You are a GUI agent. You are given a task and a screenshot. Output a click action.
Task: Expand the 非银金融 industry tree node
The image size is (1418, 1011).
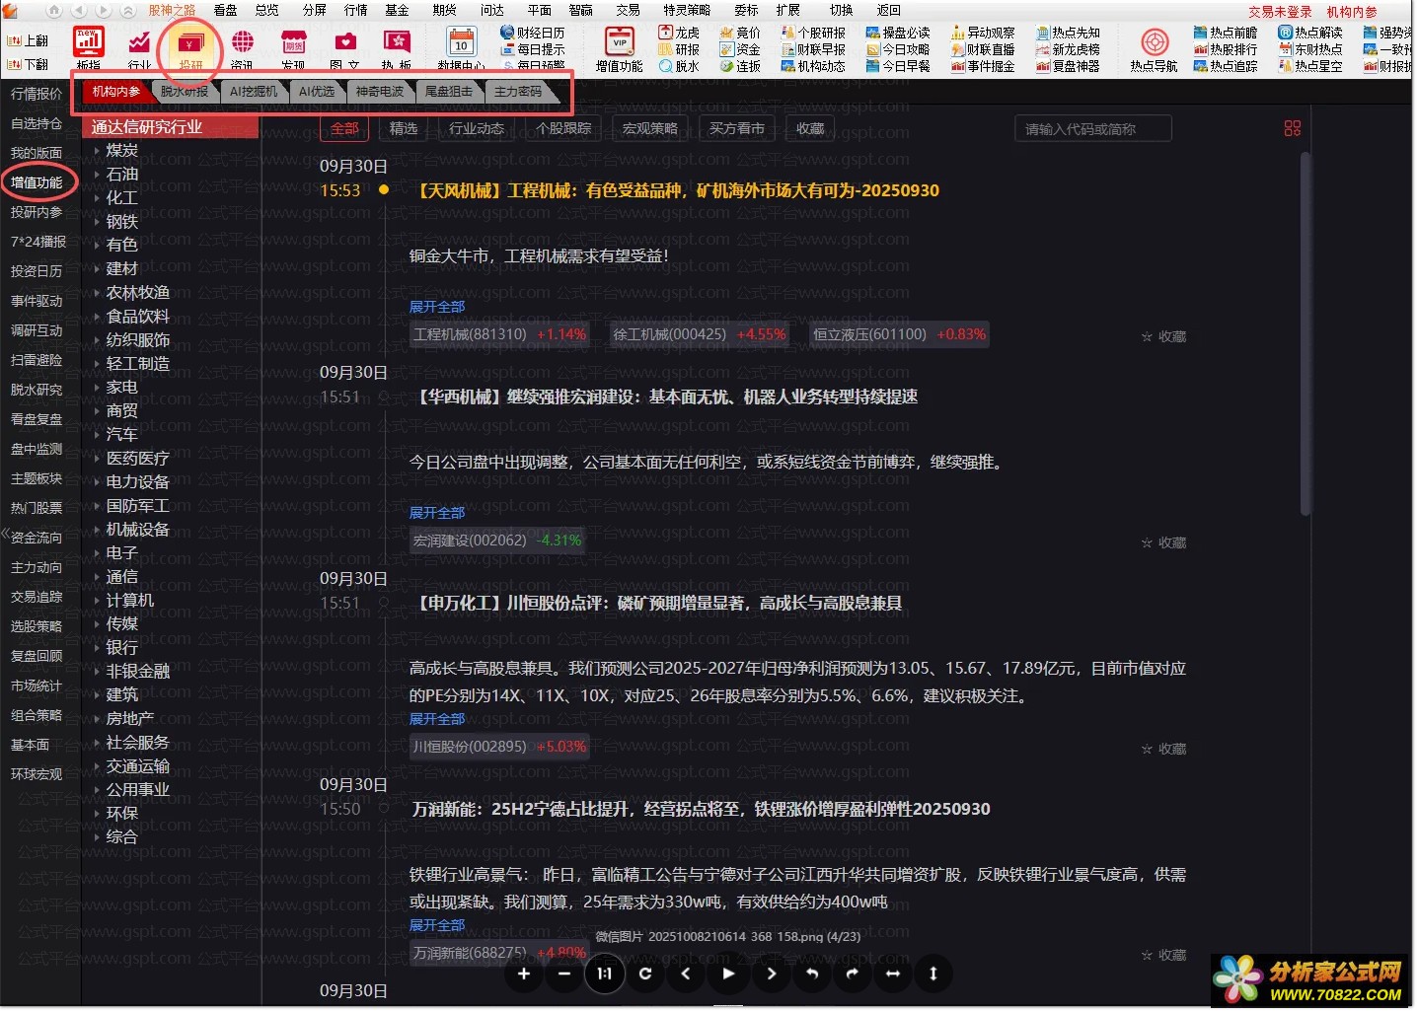pos(97,672)
